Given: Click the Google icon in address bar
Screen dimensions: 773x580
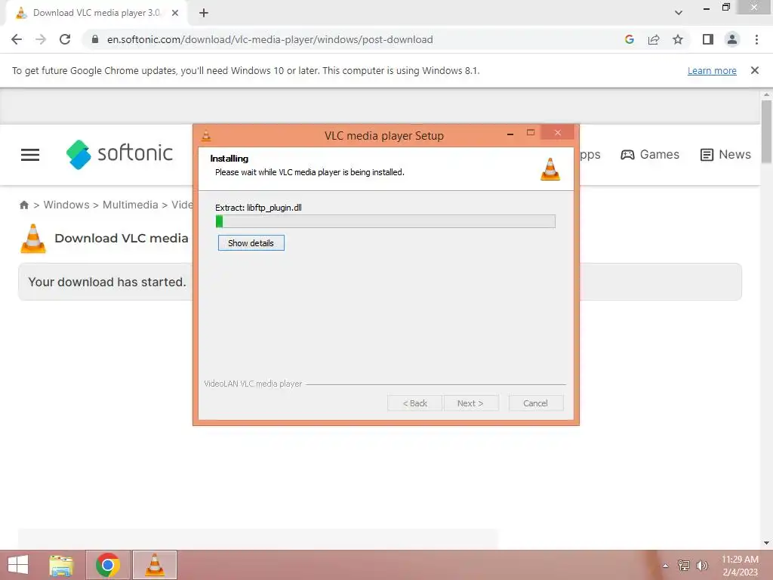Looking at the screenshot, I should [629, 39].
